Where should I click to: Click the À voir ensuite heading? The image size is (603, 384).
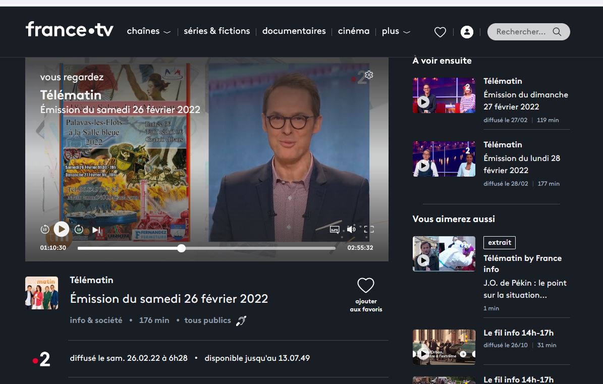pos(442,61)
